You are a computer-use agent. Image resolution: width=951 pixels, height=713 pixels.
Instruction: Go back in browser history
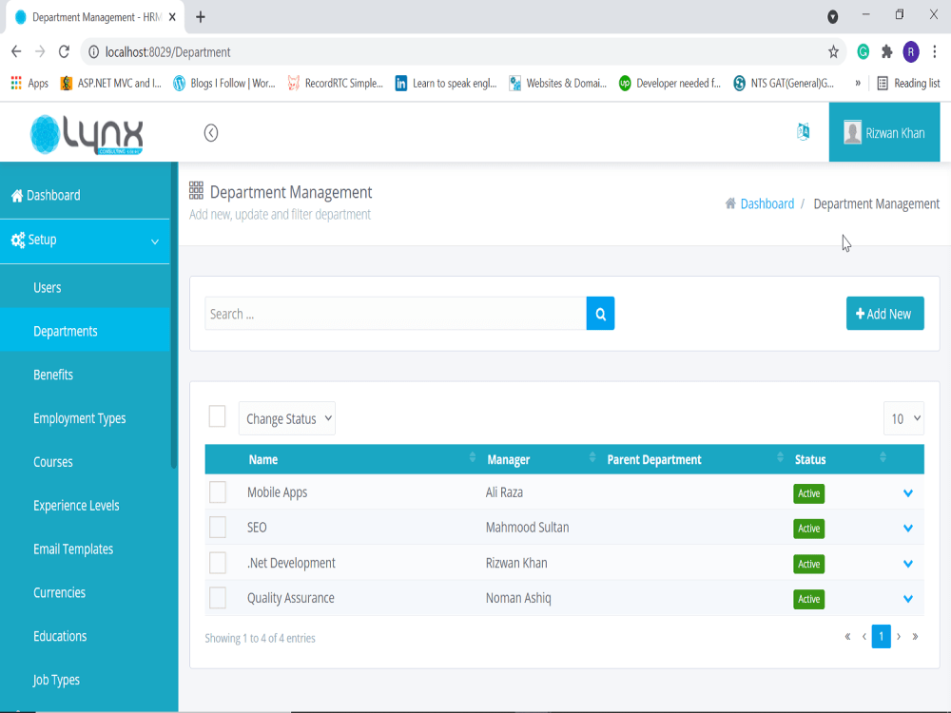[x=16, y=52]
